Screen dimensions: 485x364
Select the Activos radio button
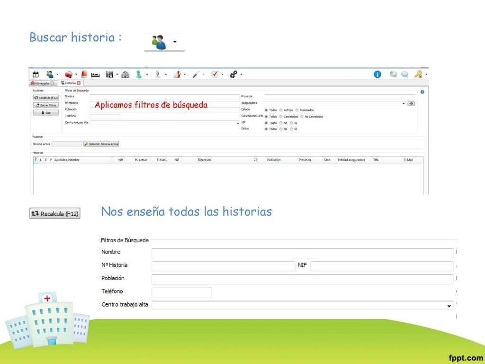tap(281, 110)
